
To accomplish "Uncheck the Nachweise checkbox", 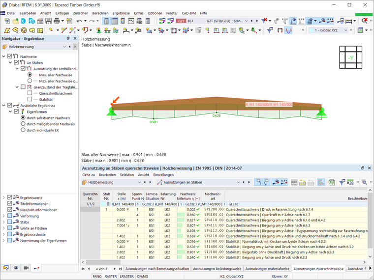I will click(x=10, y=56).
